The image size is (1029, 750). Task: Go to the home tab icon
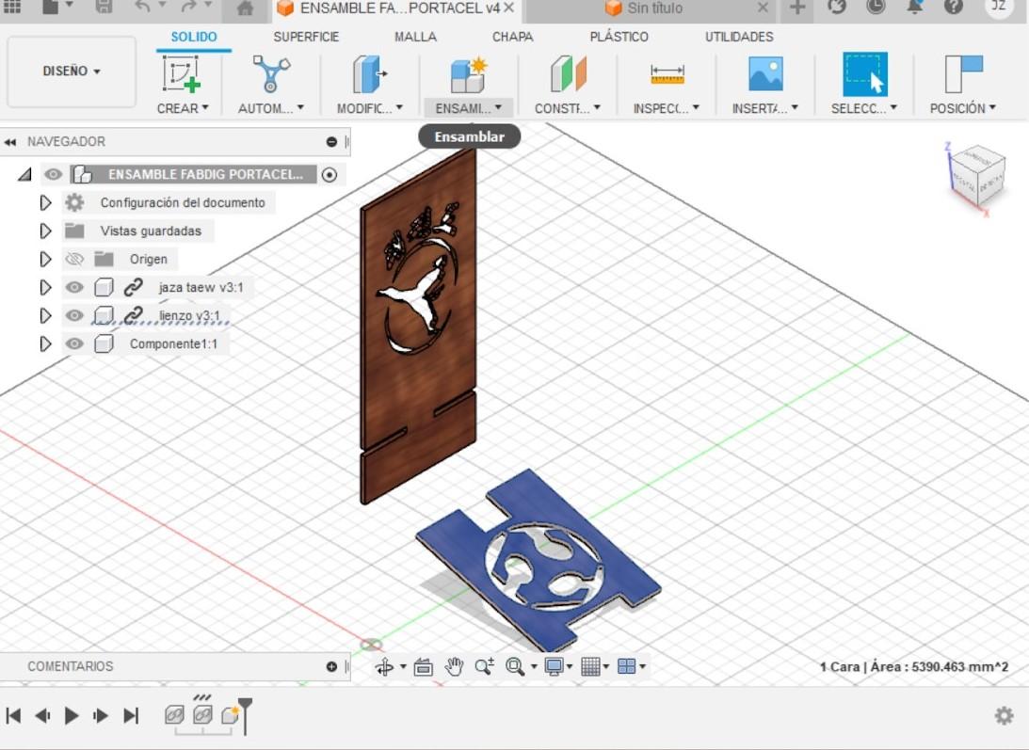(x=245, y=8)
